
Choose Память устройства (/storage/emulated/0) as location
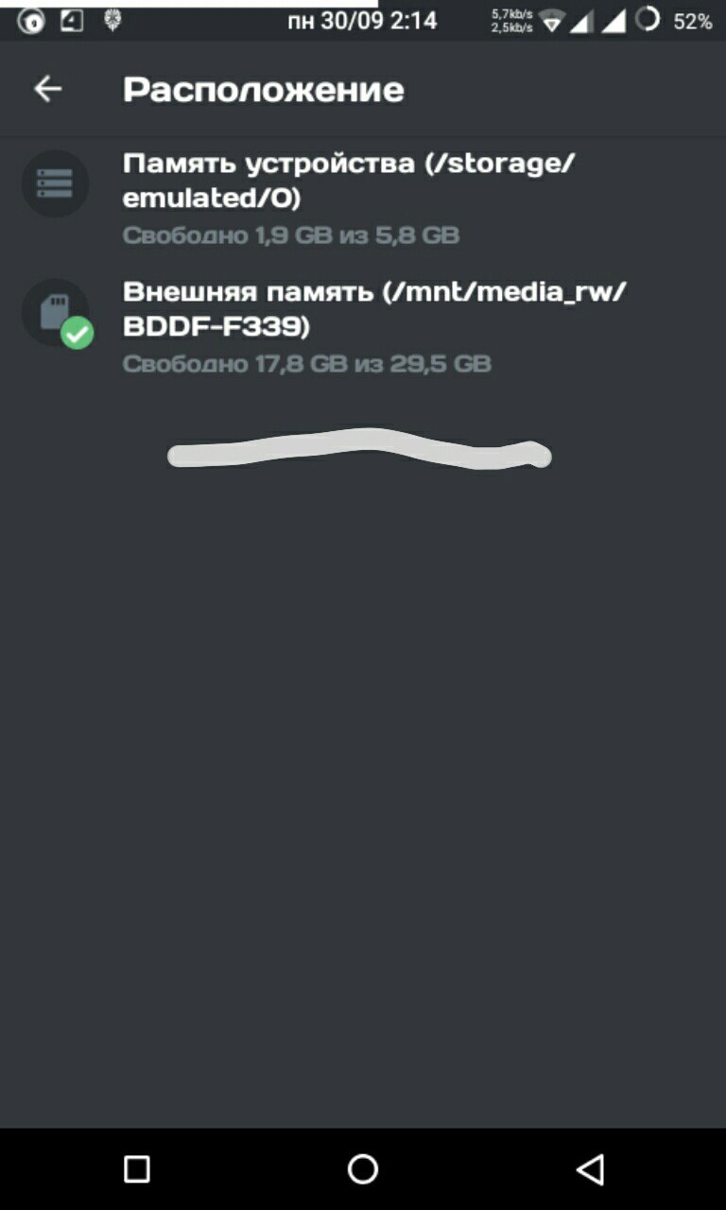pos(363,197)
